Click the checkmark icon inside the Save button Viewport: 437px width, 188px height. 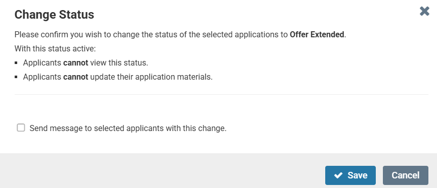338,175
